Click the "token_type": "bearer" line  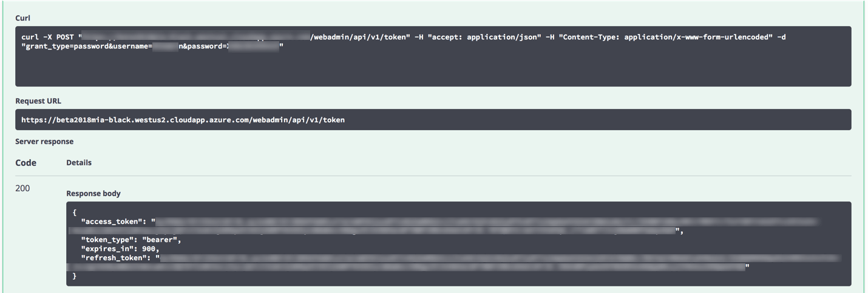pyautogui.click(x=131, y=240)
